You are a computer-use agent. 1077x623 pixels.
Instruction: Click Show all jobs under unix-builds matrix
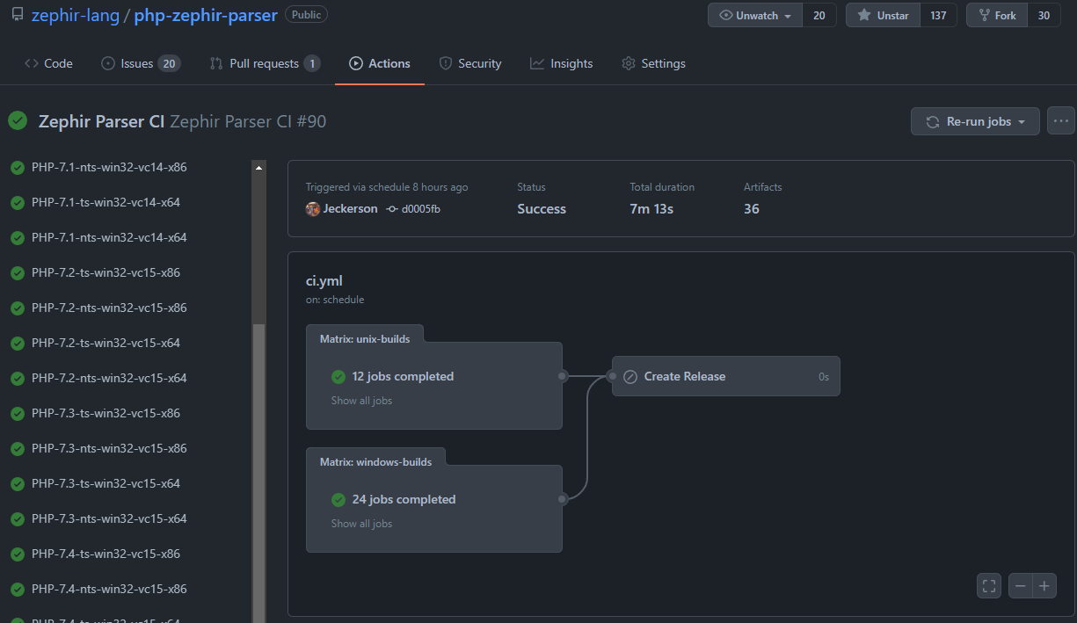pos(361,400)
